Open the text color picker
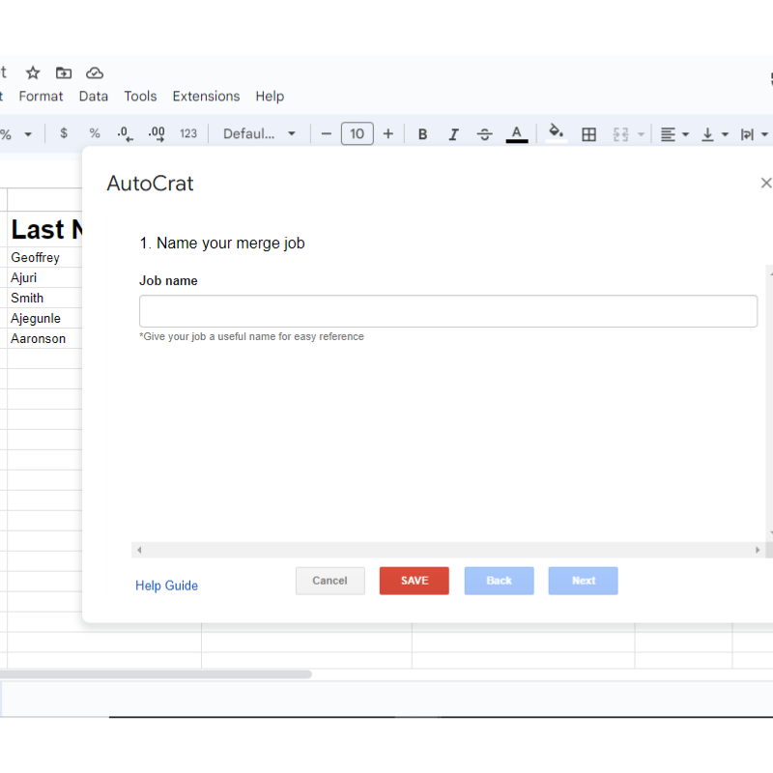Image resolution: width=773 pixels, height=773 pixels. pos(517,134)
